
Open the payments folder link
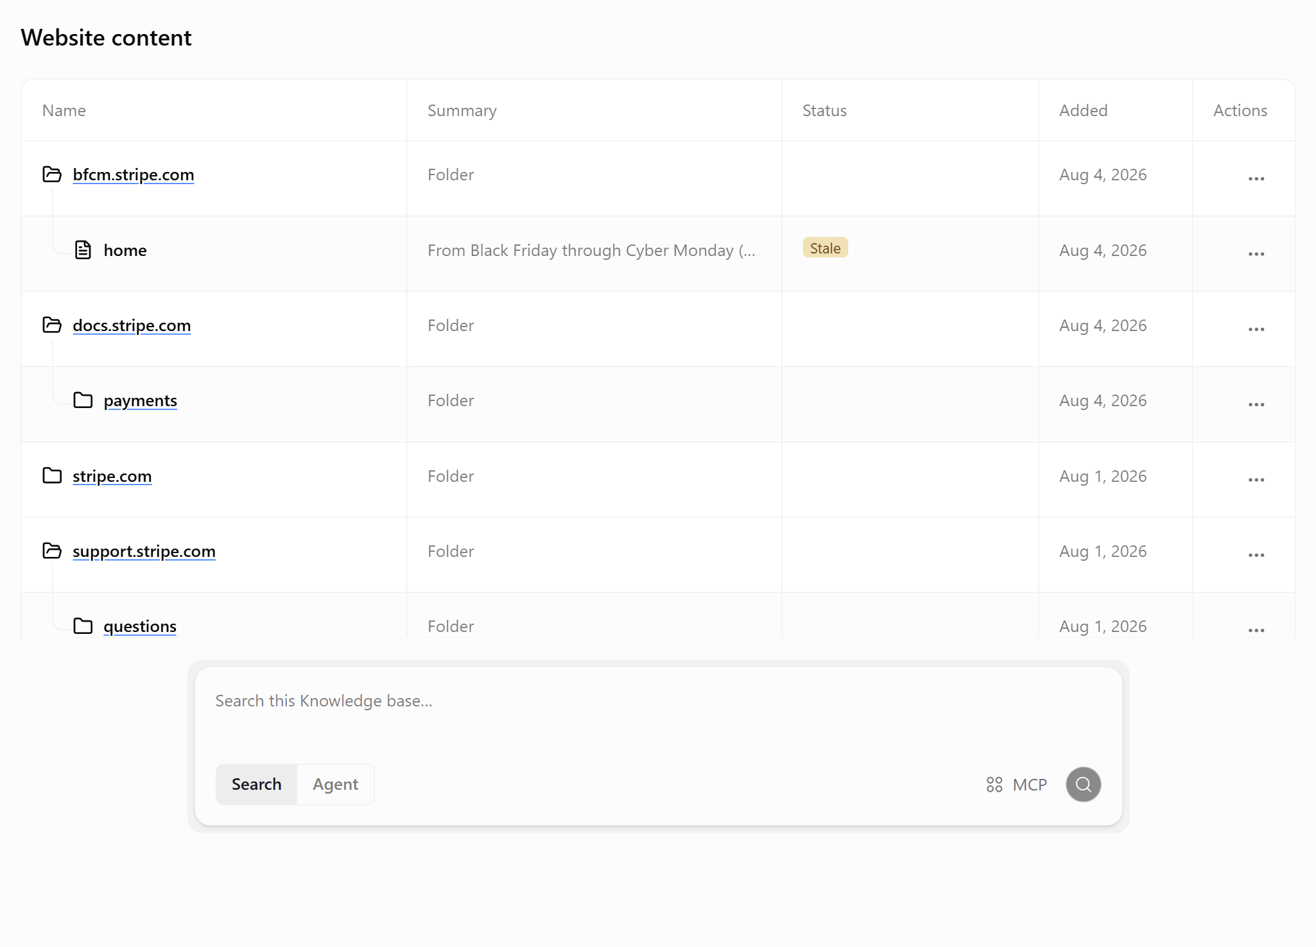click(140, 400)
